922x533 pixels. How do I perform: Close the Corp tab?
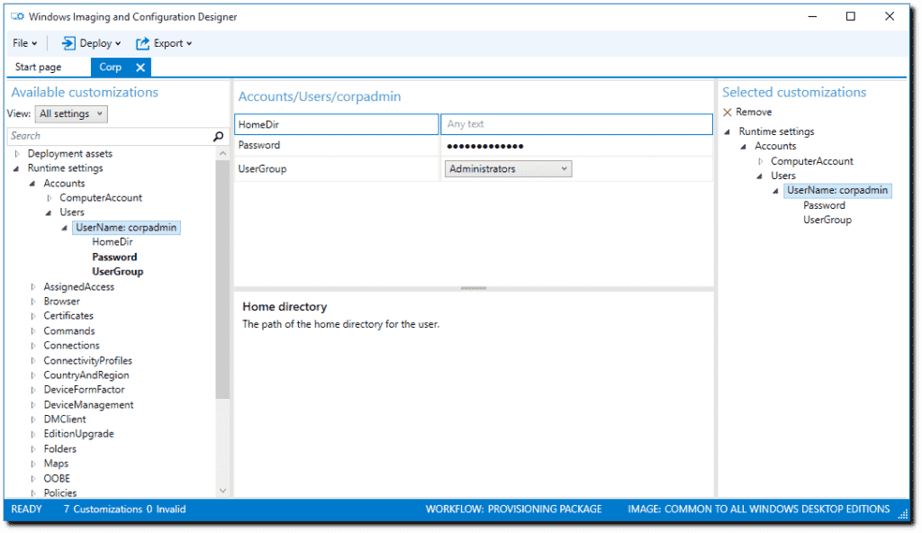(140, 67)
